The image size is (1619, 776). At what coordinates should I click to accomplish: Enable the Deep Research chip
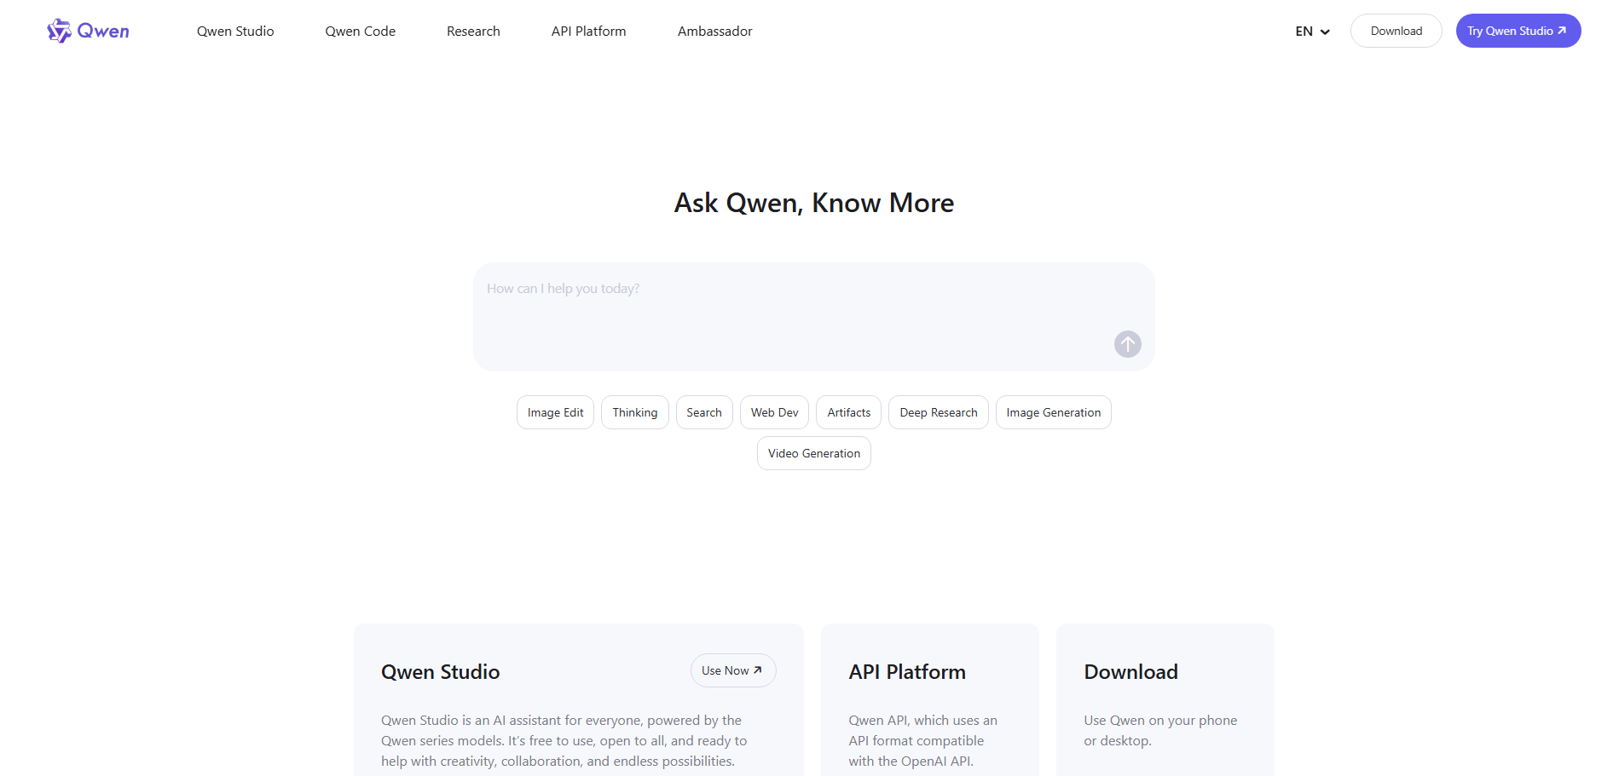click(x=939, y=412)
